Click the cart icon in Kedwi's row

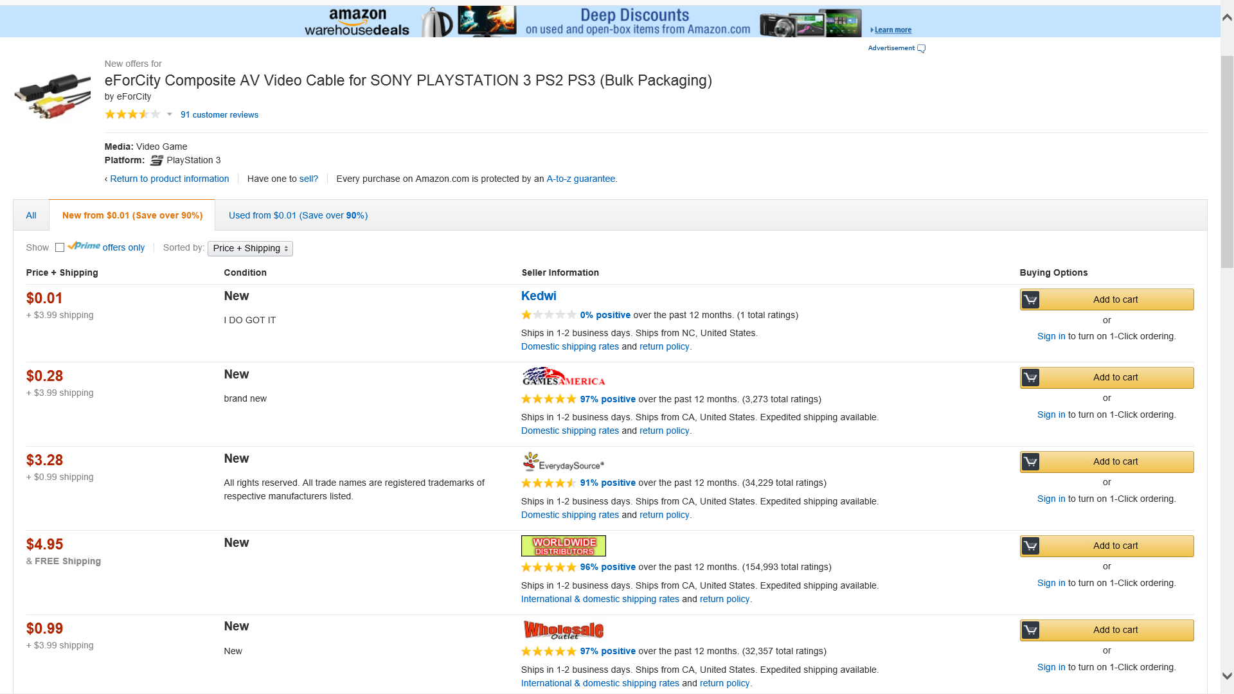coord(1030,299)
